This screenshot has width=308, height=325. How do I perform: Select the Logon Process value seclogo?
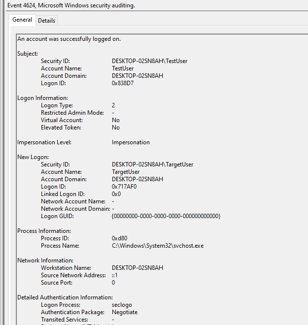pos(122,305)
